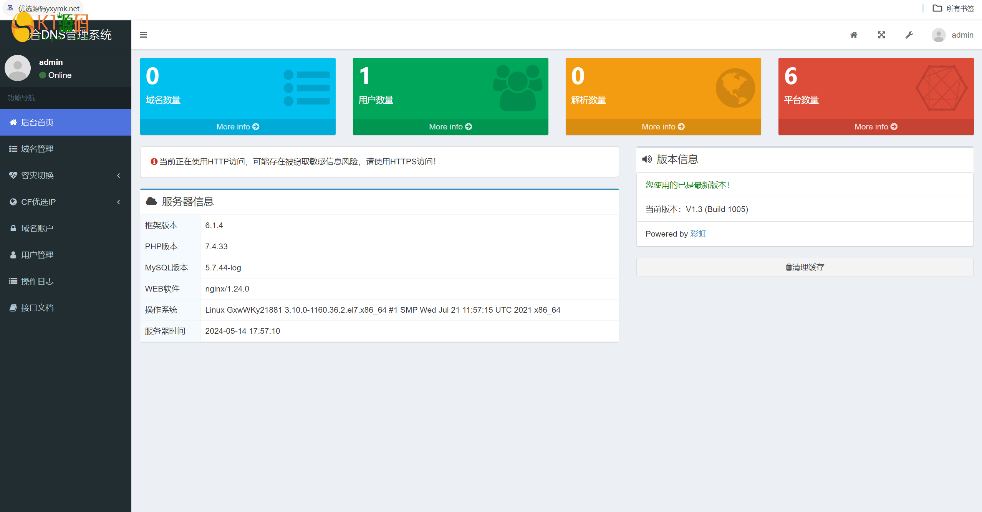The width and height of the screenshot is (982, 512).
Task: Click the home icon in top bar
Action: pos(853,35)
